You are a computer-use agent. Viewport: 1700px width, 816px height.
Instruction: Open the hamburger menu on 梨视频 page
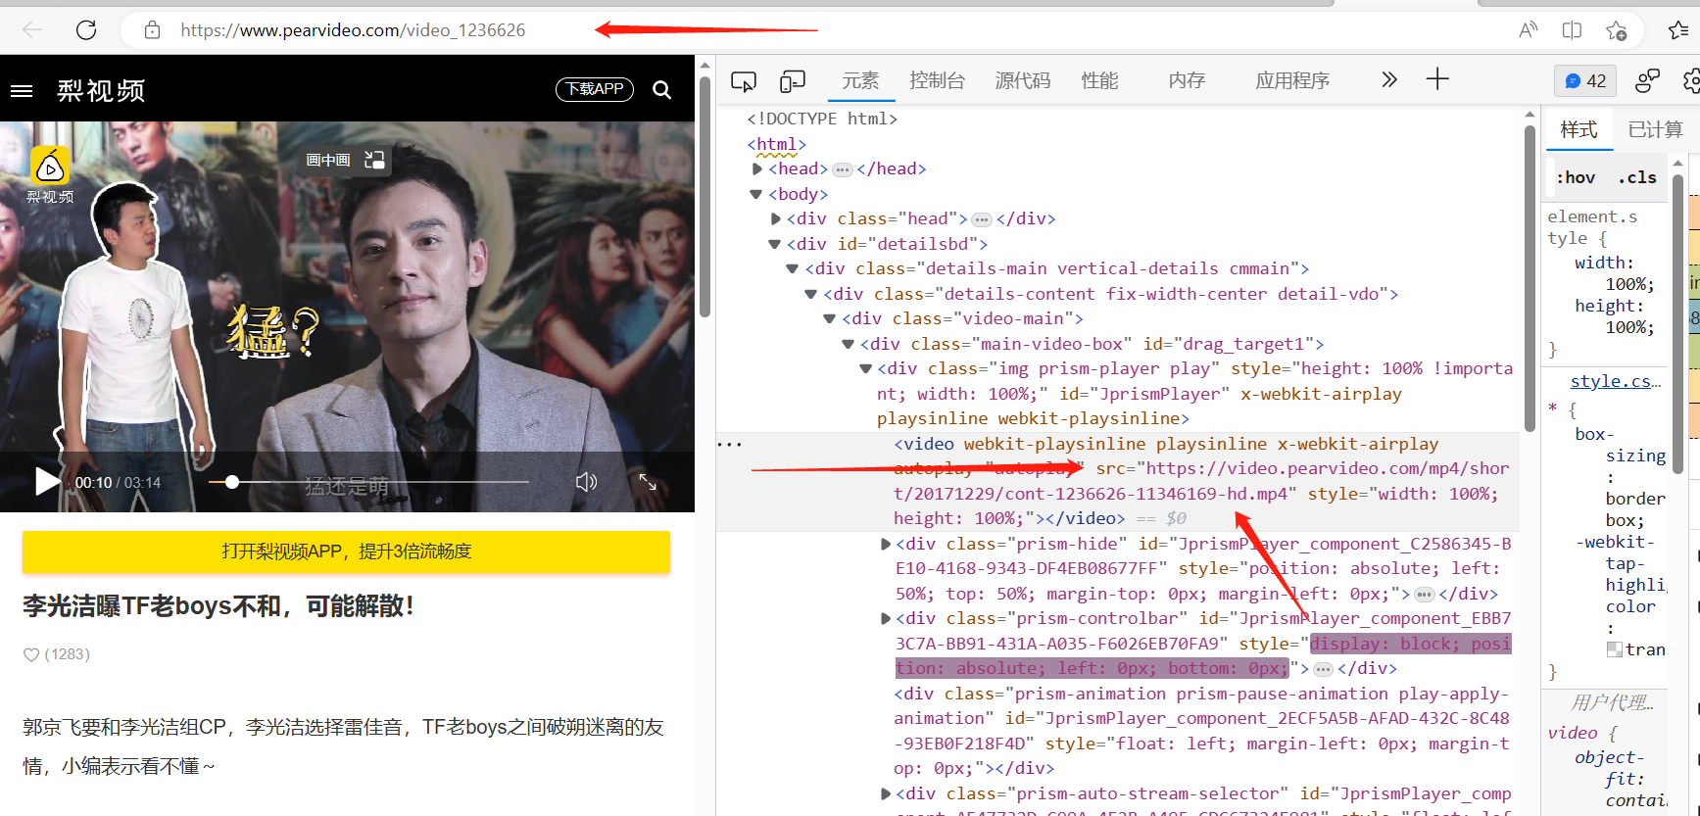22,91
